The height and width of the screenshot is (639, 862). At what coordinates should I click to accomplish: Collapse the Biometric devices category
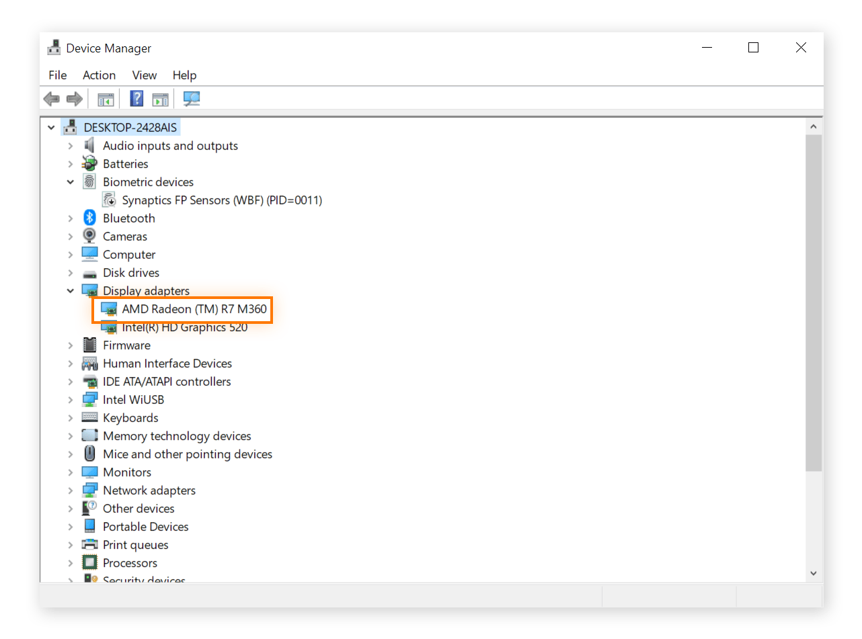(x=71, y=181)
